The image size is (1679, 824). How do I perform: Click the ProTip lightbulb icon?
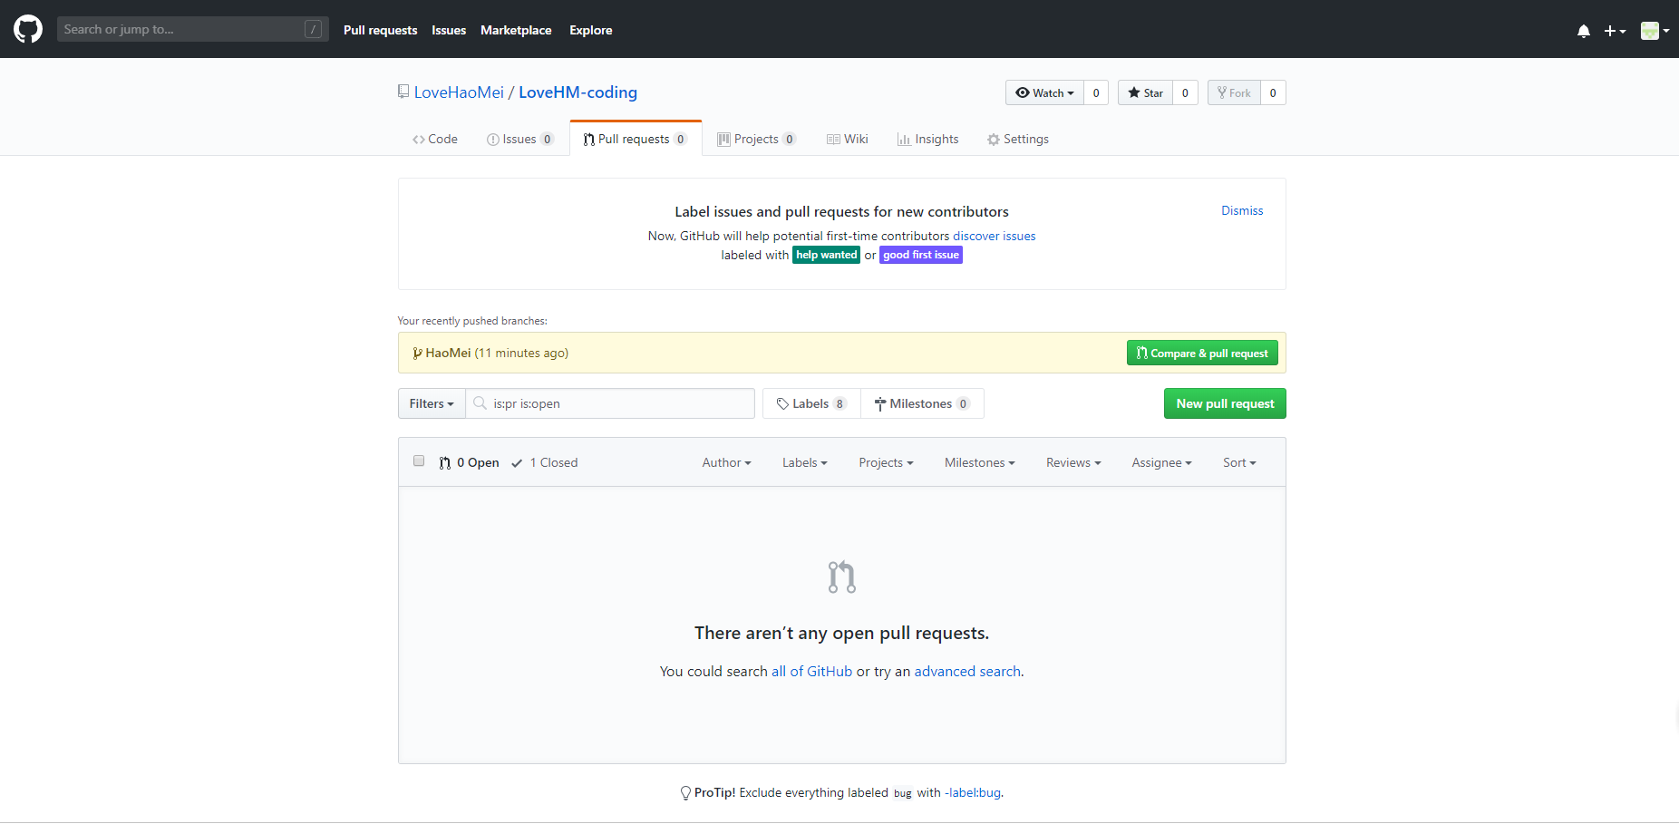[685, 792]
